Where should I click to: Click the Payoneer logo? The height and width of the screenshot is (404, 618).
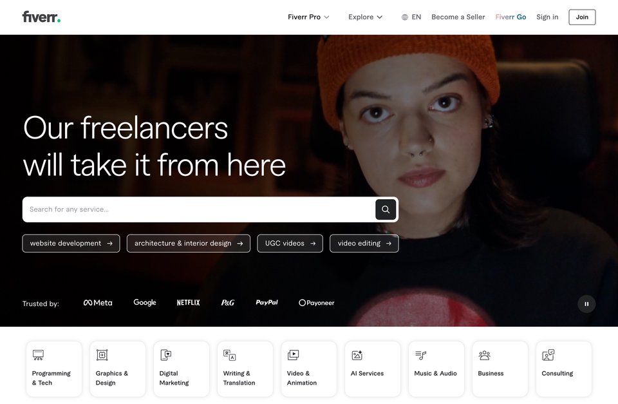click(317, 303)
